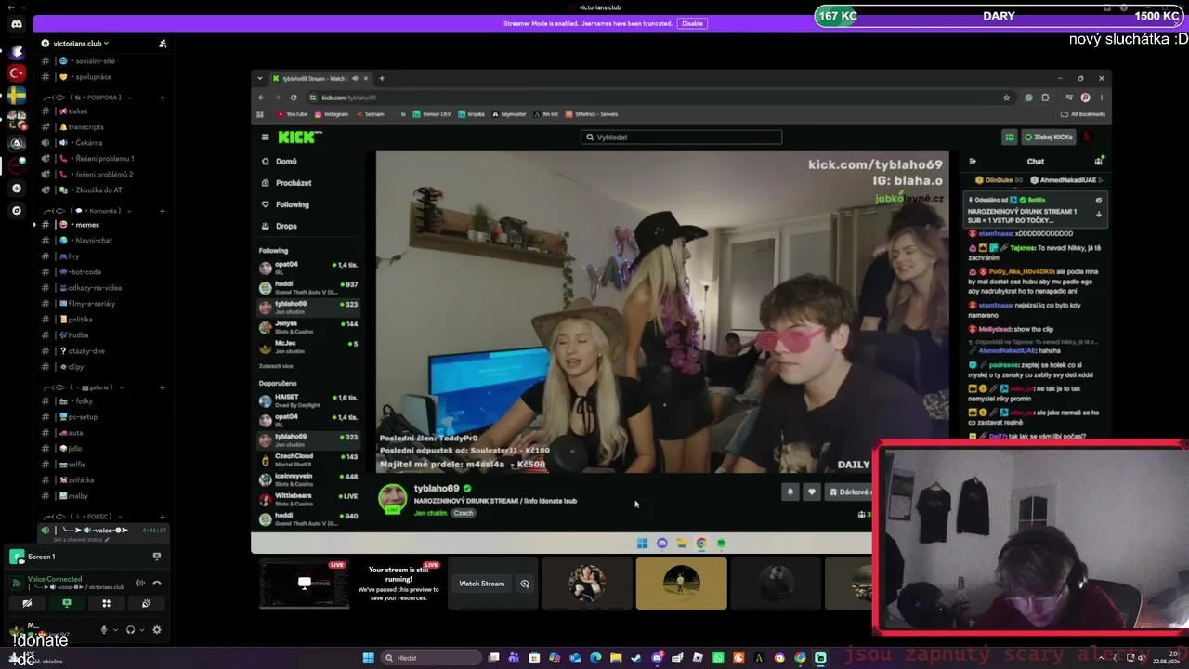Image resolution: width=1189 pixels, height=669 pixels.
Task: Open the YouTube bookmark
Action: 293,114
